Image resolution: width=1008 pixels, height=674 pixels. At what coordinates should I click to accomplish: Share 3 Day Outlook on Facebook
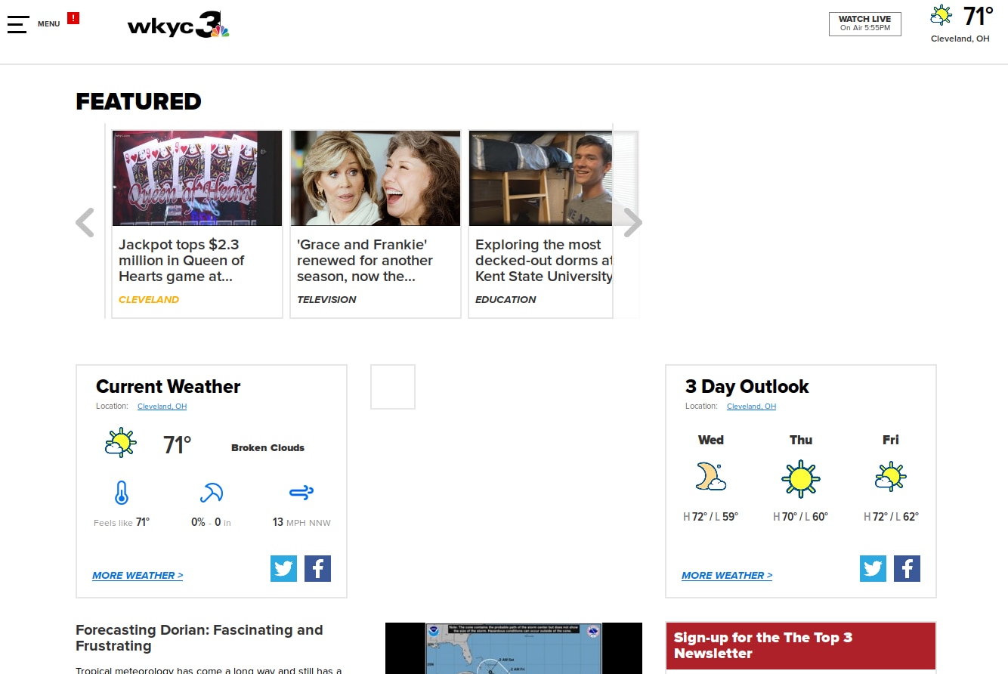click(x=907, y=568)
